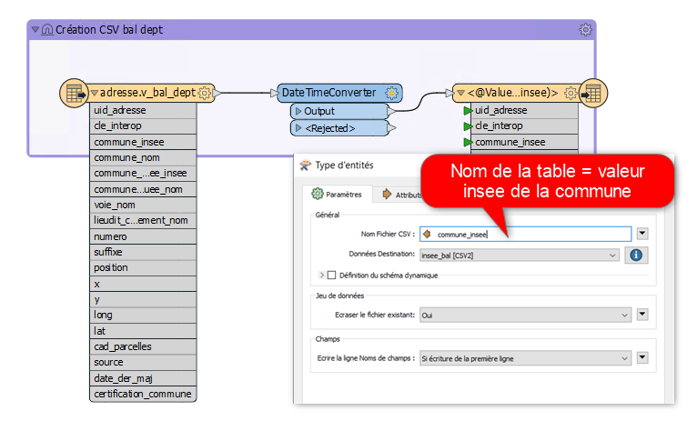
Task: Select the numero attribute
Action: [143, 236]
